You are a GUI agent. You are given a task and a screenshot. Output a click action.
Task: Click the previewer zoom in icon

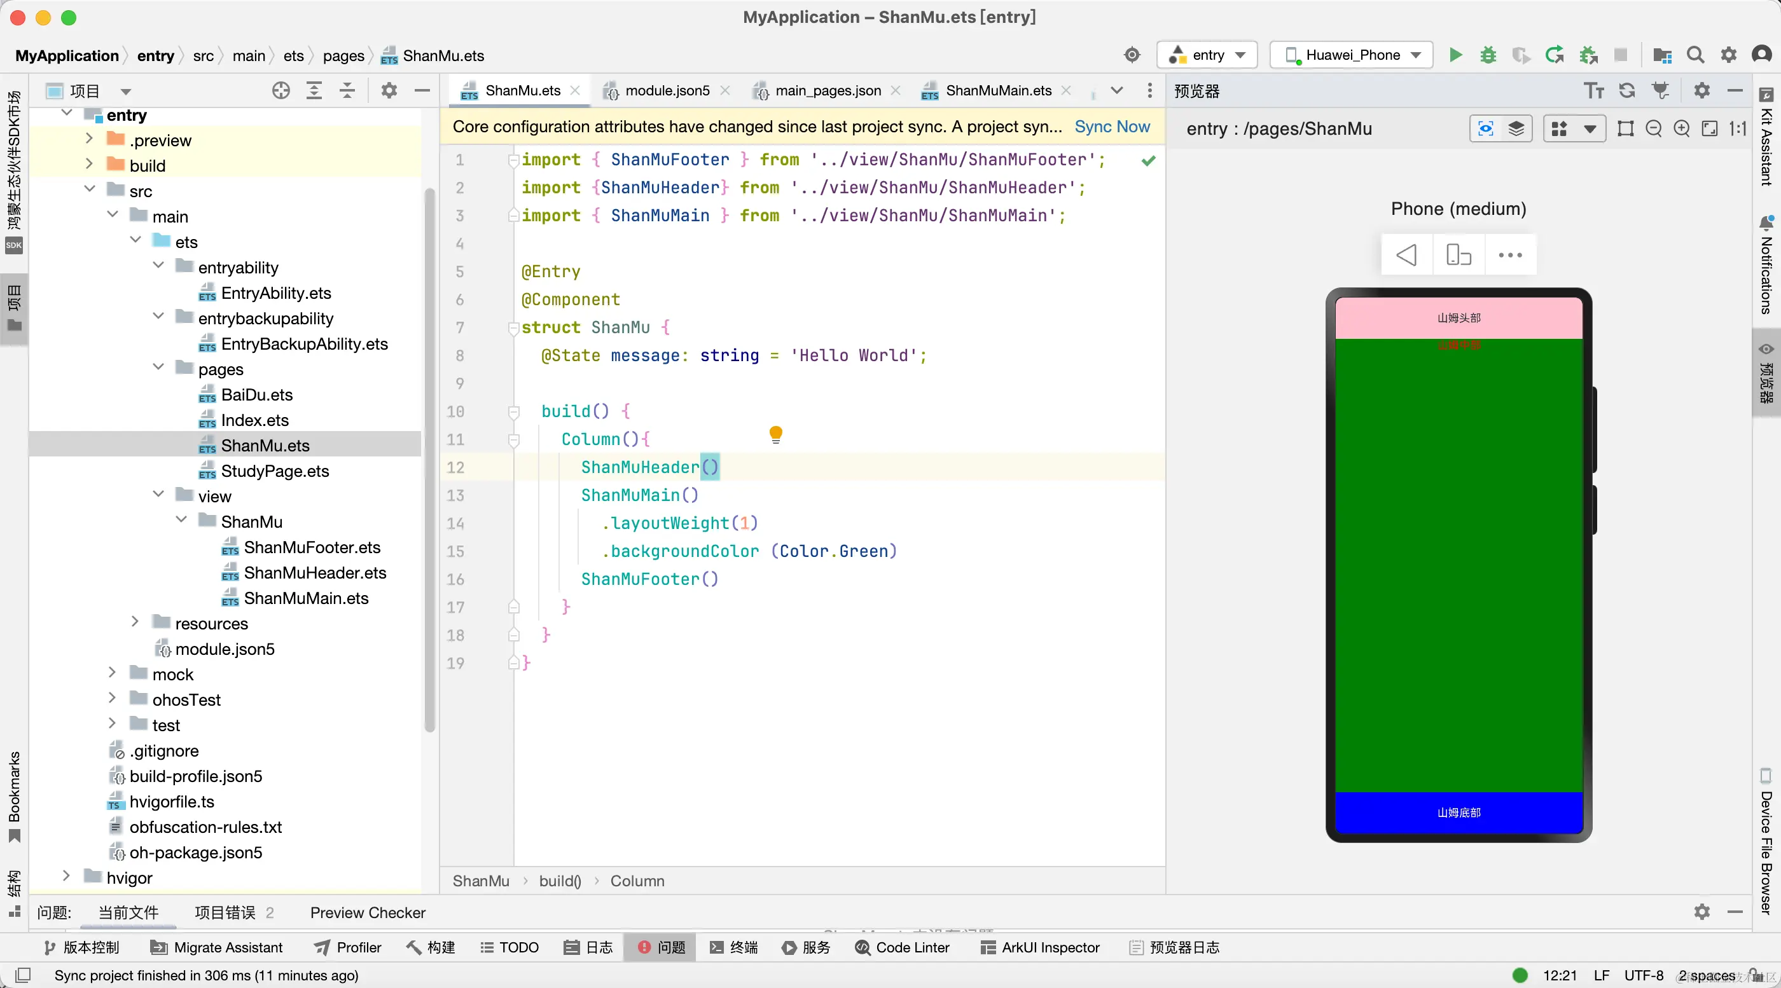(x=1681, y=128)
